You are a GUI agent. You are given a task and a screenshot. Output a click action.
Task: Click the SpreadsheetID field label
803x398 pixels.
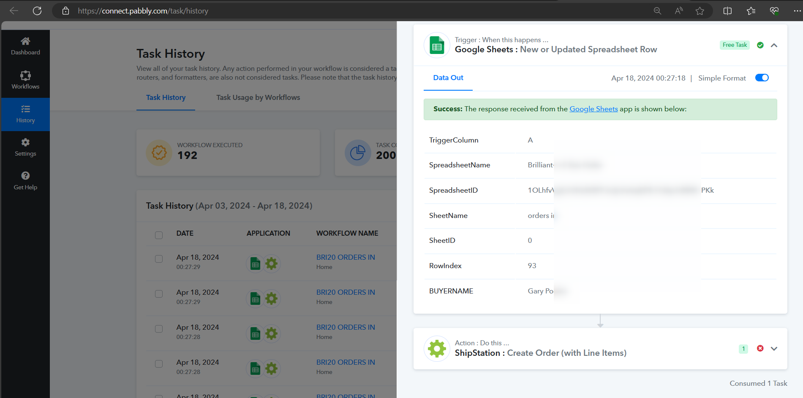pos(453,191)
